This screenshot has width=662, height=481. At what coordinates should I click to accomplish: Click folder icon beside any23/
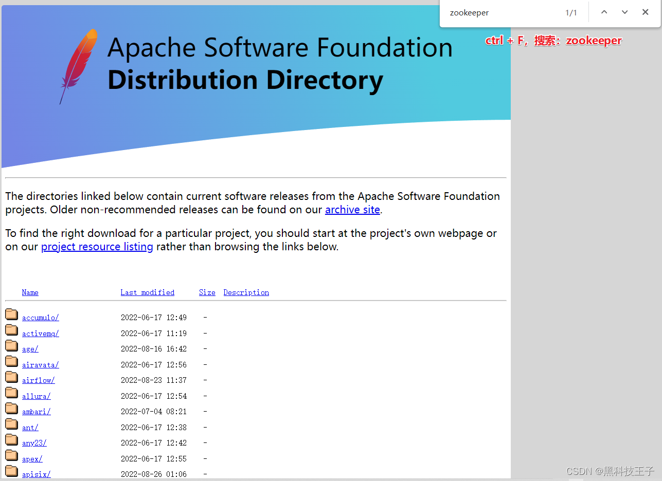click(12, 440)
